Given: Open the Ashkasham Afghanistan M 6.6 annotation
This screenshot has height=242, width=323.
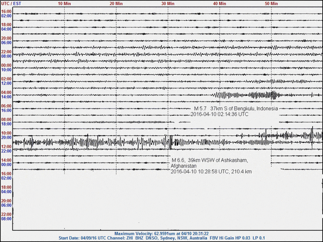Looking at the screenshot, I should pyautogui.click(x=210, y=160).
